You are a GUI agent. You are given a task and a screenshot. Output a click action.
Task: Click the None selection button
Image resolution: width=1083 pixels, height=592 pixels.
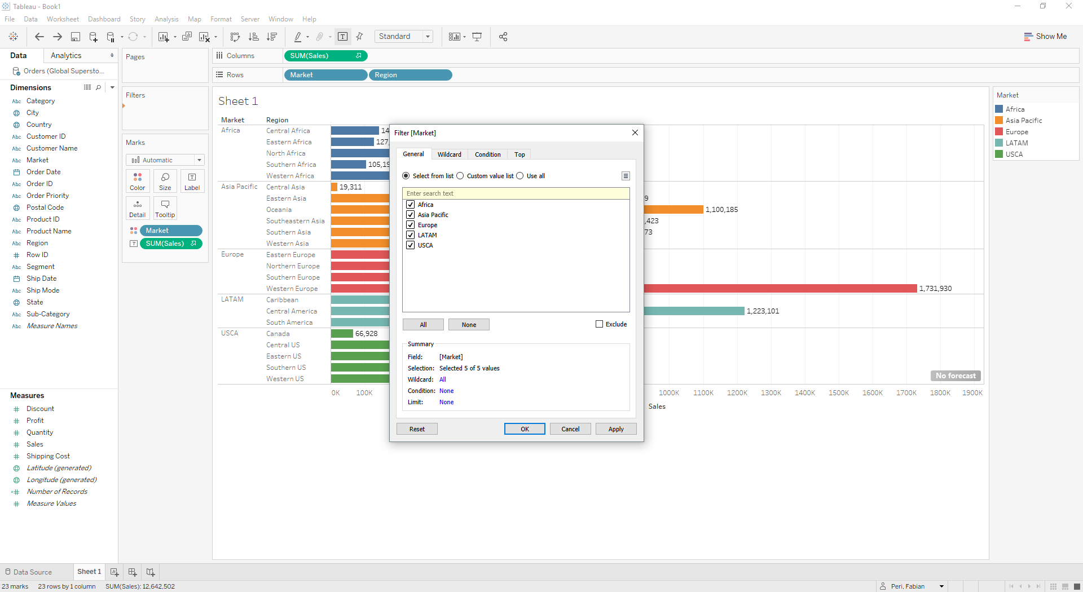point(469,325)
